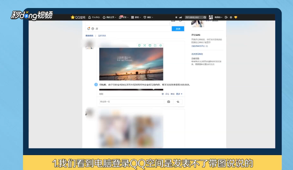The height and width of the screenshot is (170, 293).
Task: Go to 个人中心 in top bar
Action: pos(94,17)
